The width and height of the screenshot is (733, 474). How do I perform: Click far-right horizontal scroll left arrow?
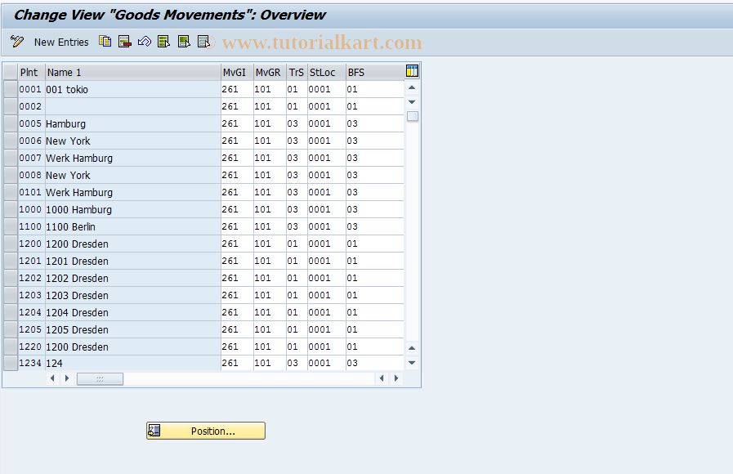[382, 378]
